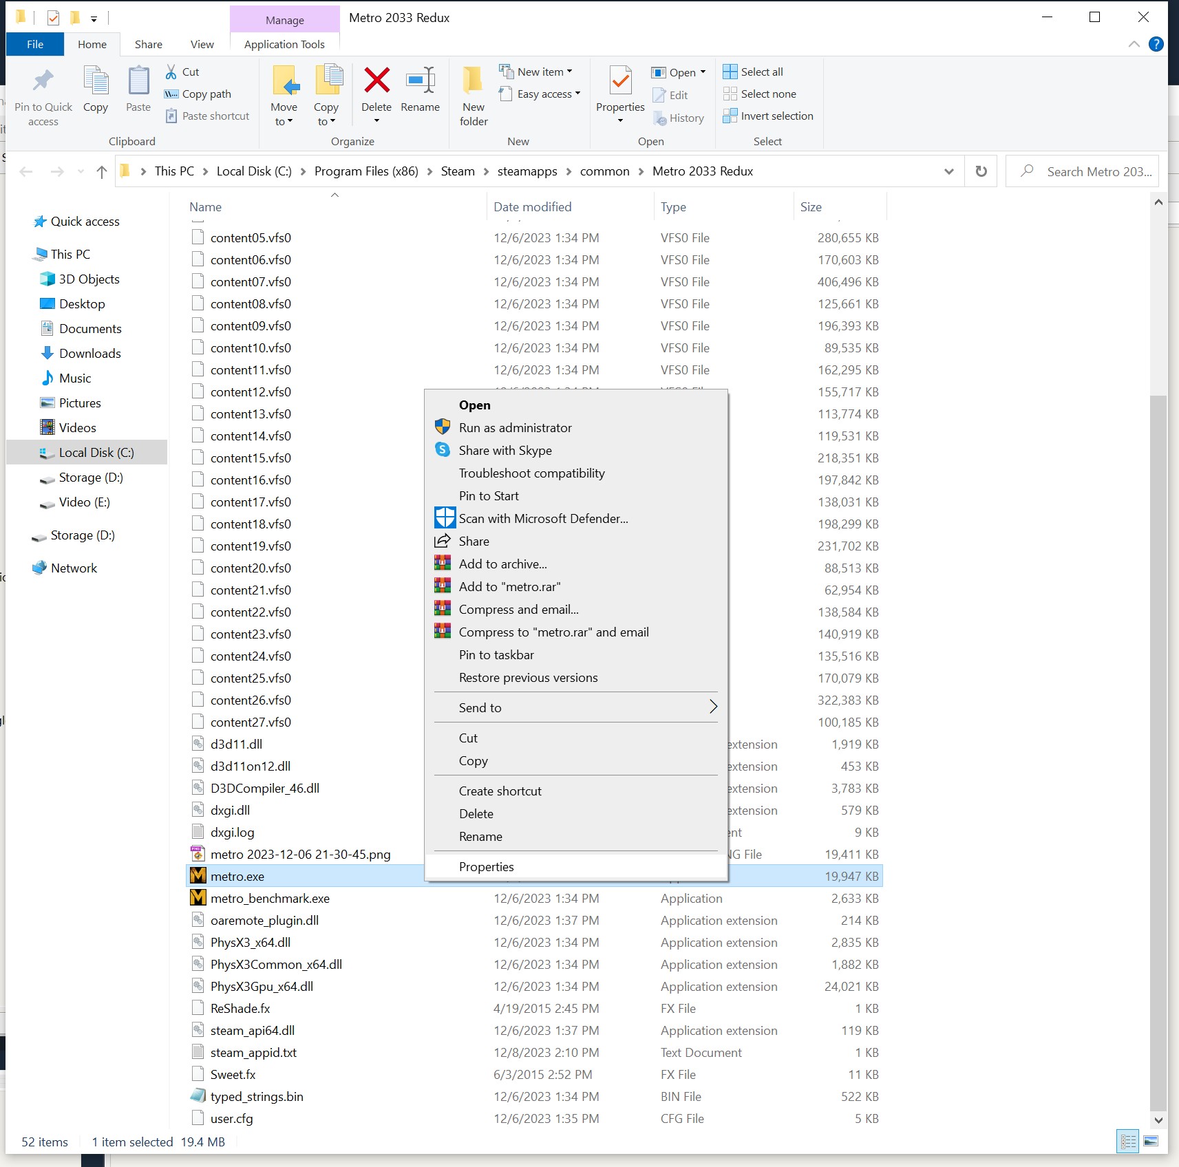Create a New folder from ribbon

(474, 95)
